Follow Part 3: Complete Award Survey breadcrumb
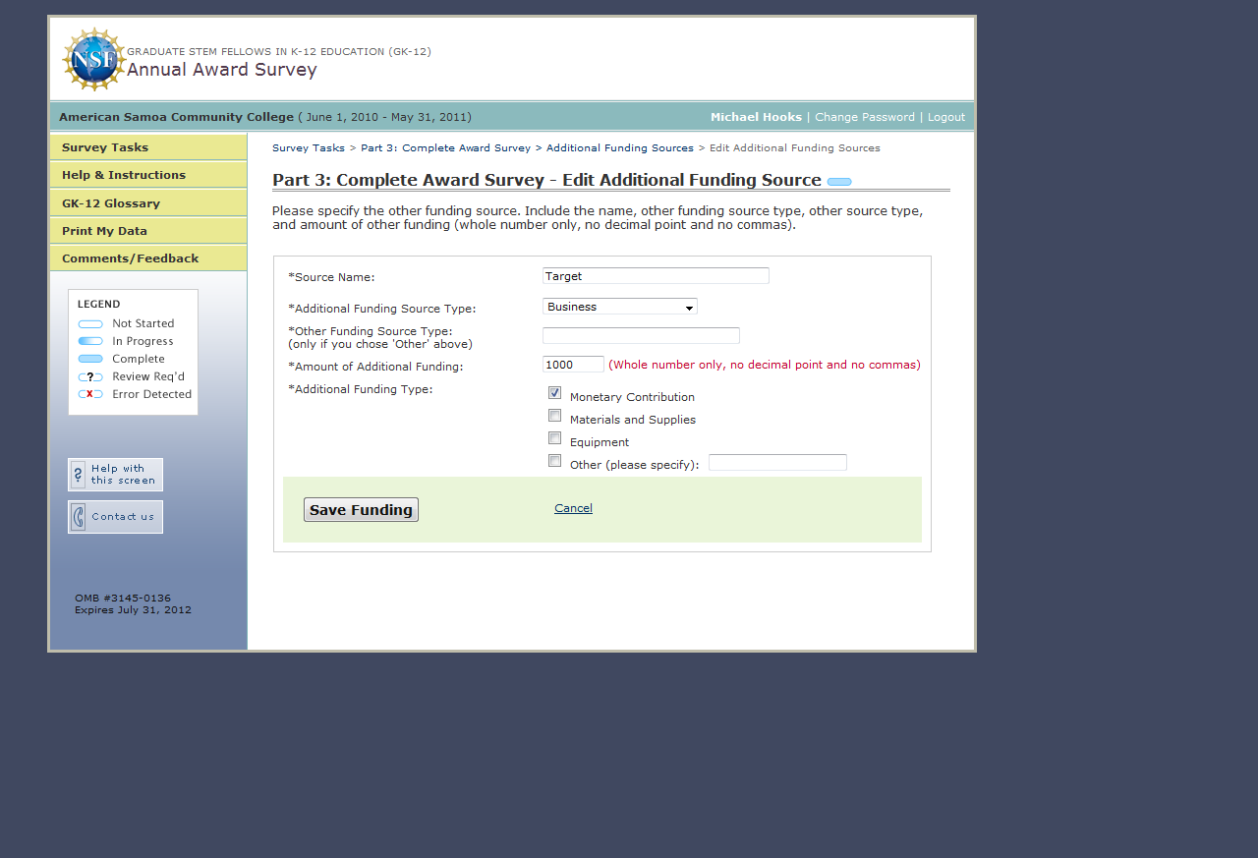The image size is (1258, 858). tap(445, 148)
